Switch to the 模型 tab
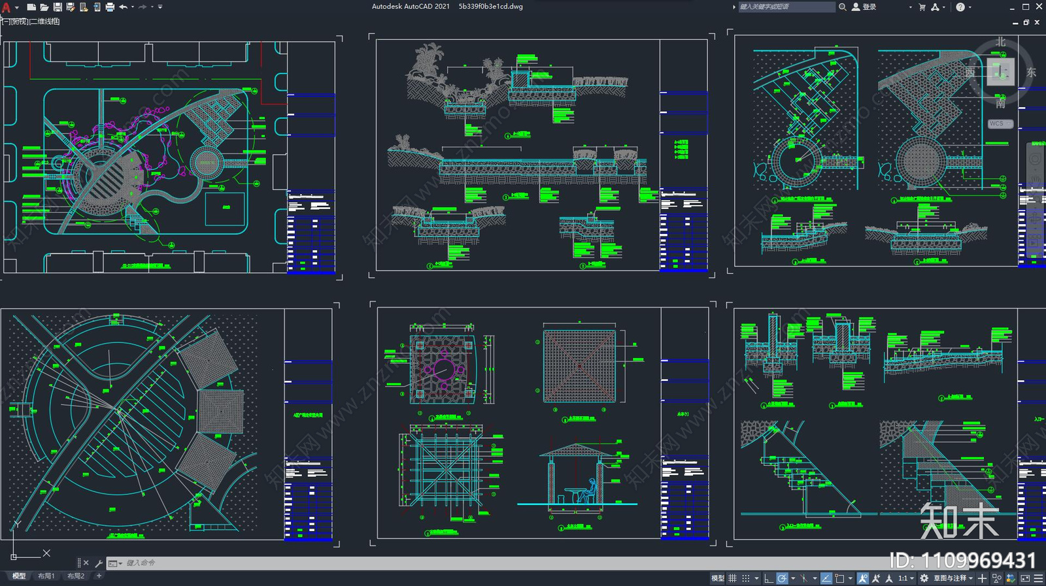The image size is (1046, 586). coord(19,576)
